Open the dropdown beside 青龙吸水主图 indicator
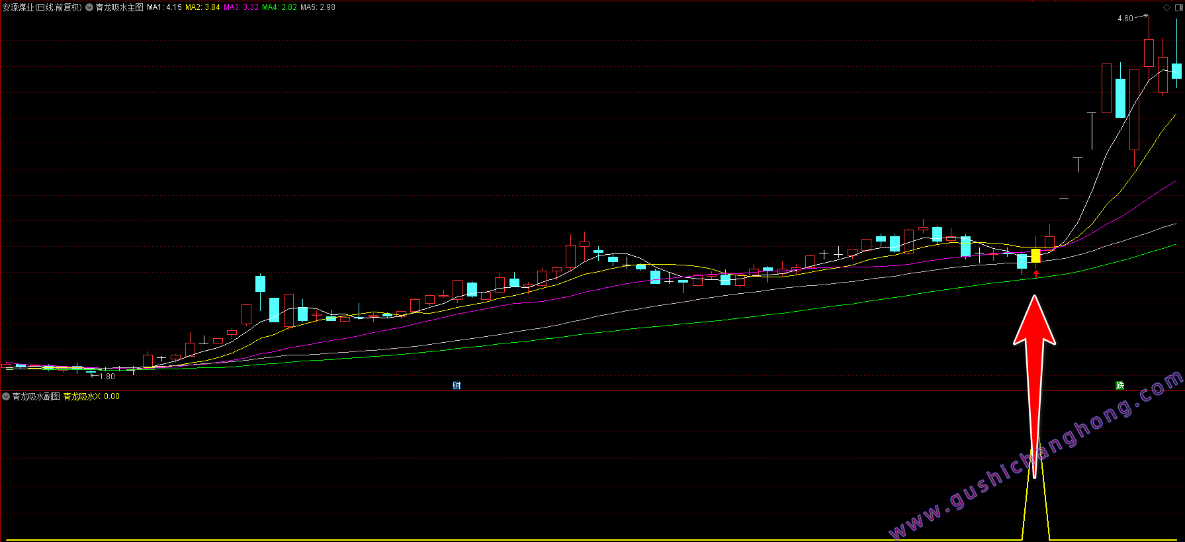This screenshot has width=1185, height=542. tap(89, 7)
